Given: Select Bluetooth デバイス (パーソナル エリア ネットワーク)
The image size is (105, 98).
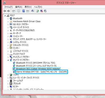Looking at the screenshot, I should (36, 66).
